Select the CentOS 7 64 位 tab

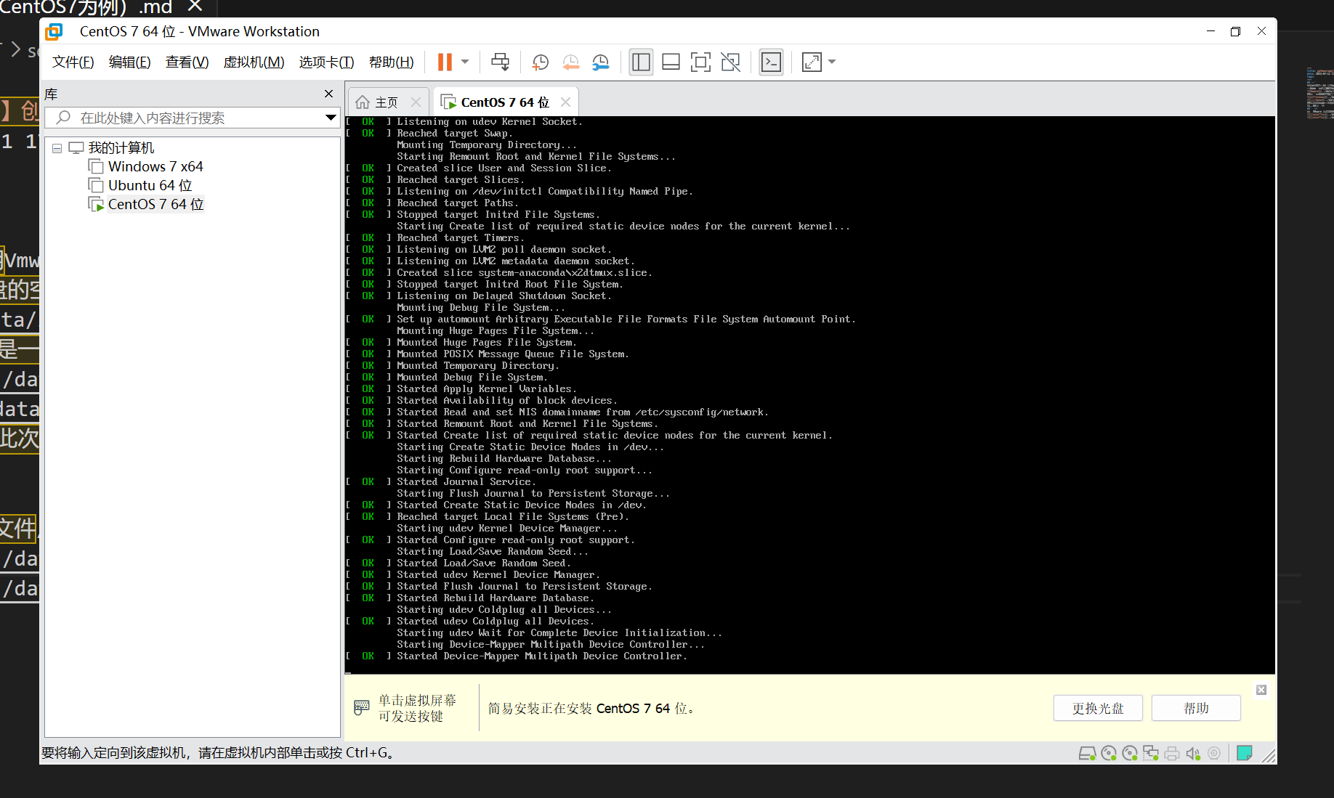point(505,102)
